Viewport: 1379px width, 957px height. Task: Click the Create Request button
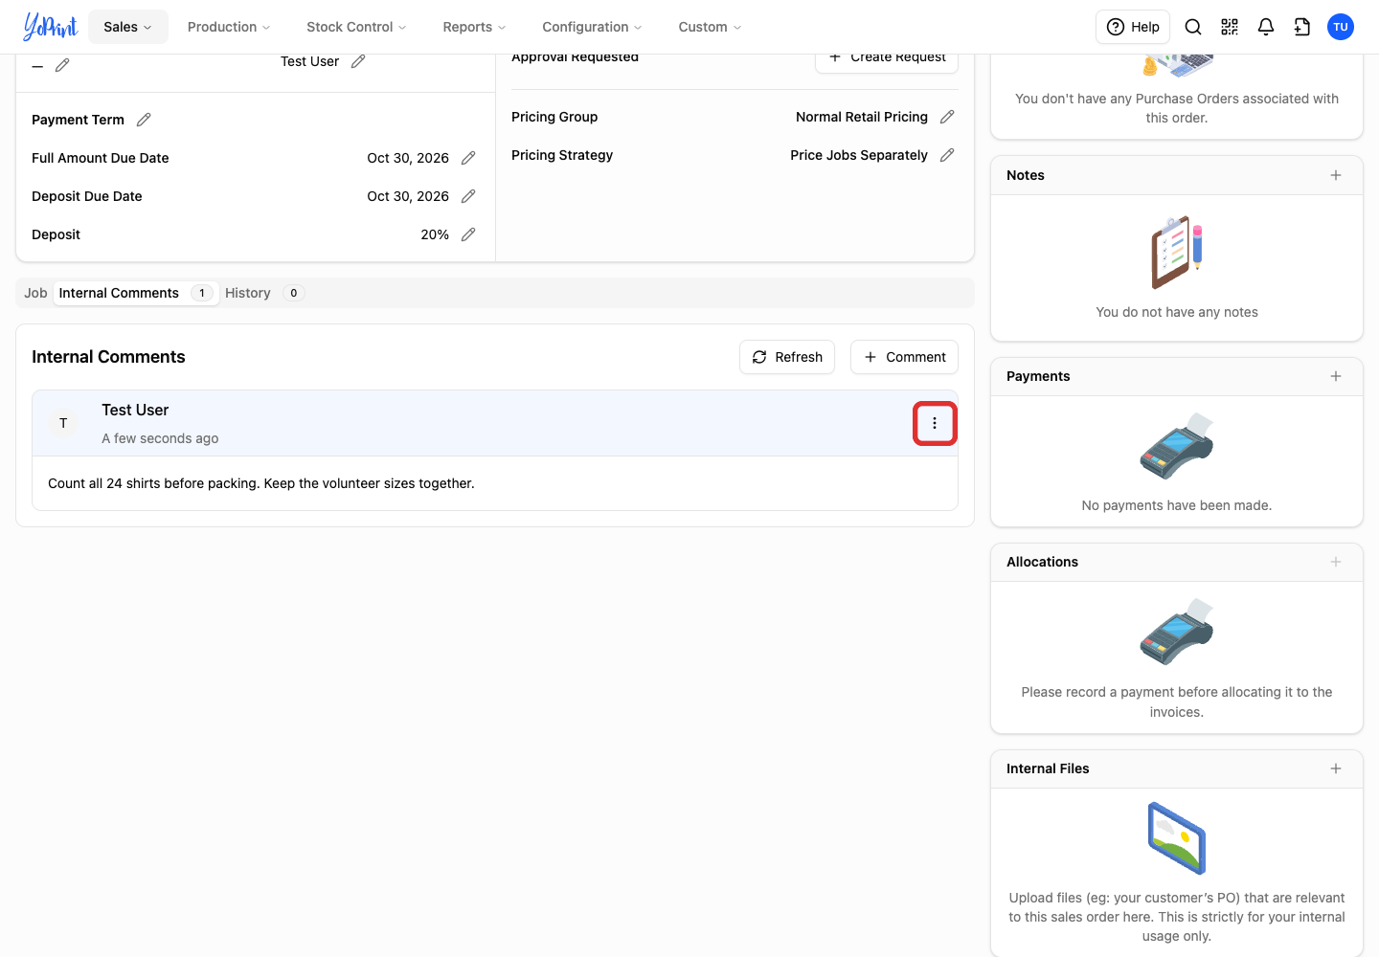pyautogui.click(x=887, y=59)
